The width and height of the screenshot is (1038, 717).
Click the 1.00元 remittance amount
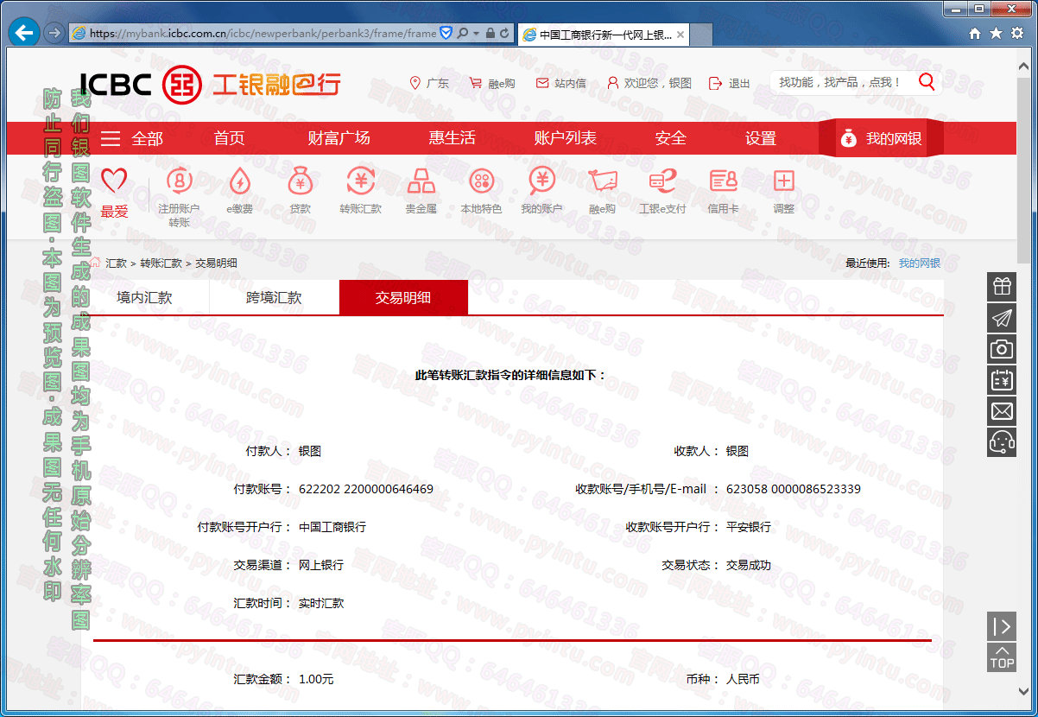pos(316,680)
